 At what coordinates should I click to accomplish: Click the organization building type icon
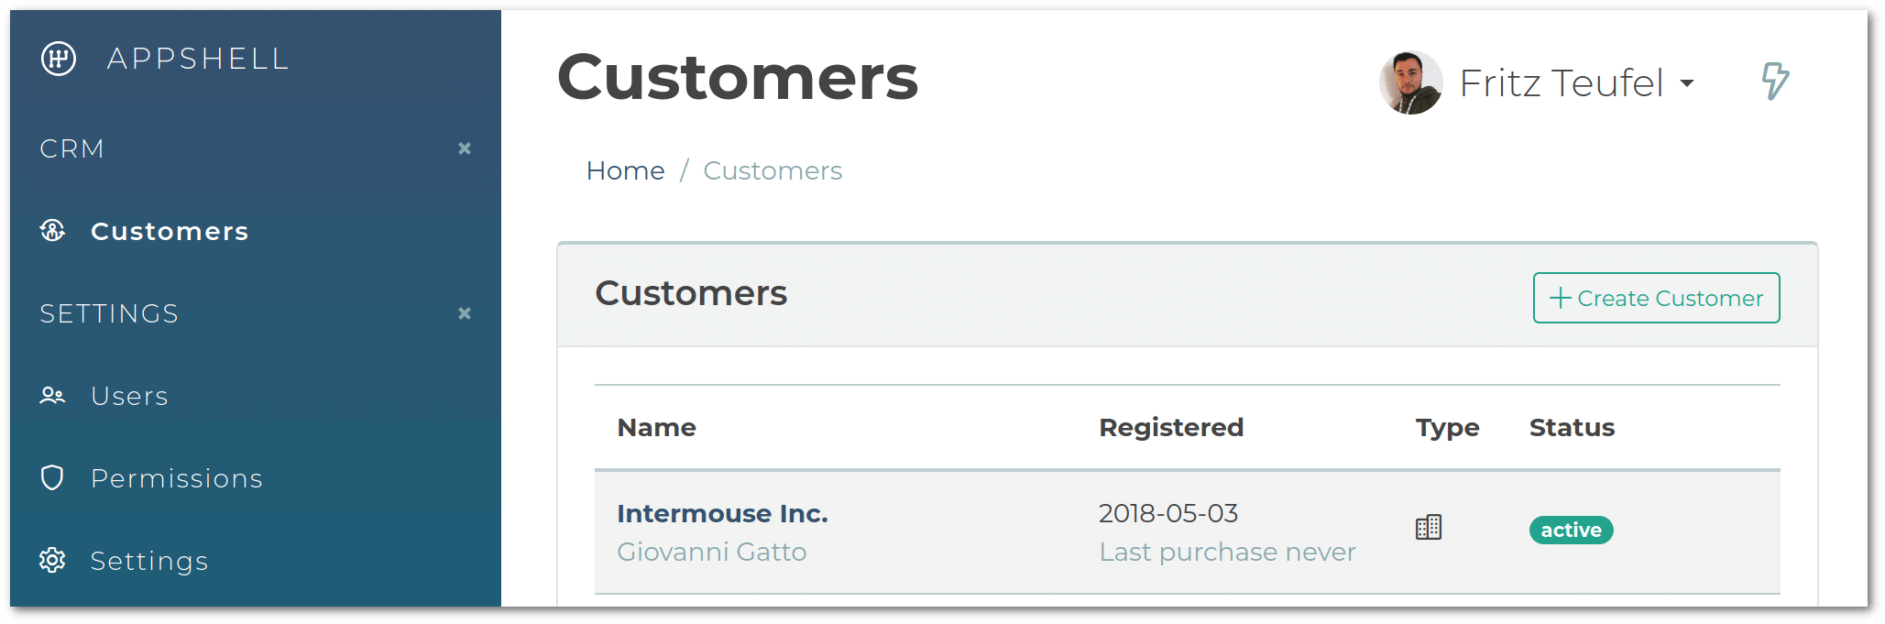tap(1429, 527)
